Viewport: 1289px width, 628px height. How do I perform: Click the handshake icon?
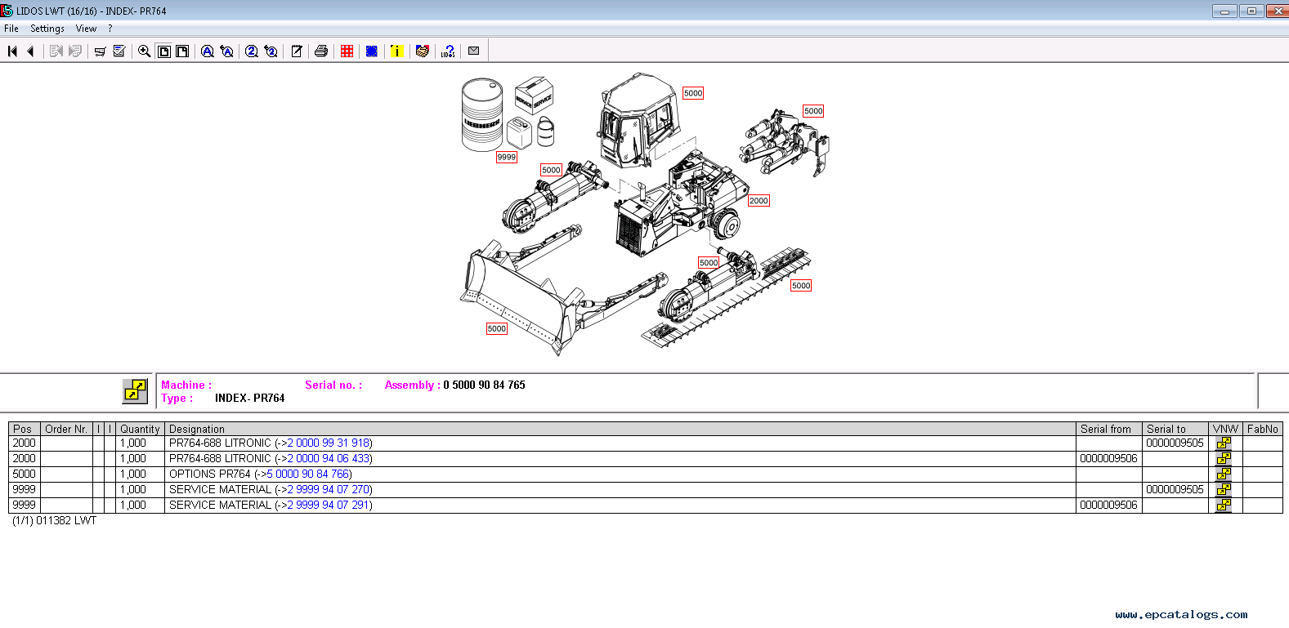(x=423, y=51)
